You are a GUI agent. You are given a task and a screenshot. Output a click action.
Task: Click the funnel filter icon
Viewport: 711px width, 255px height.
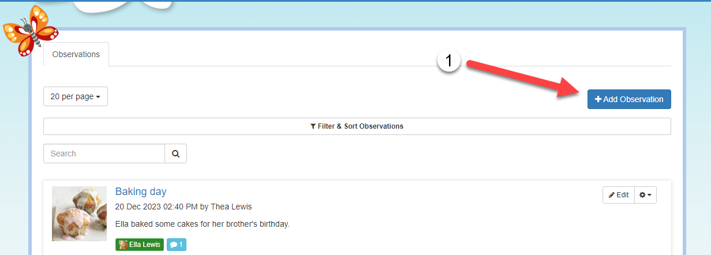point(313,126)
